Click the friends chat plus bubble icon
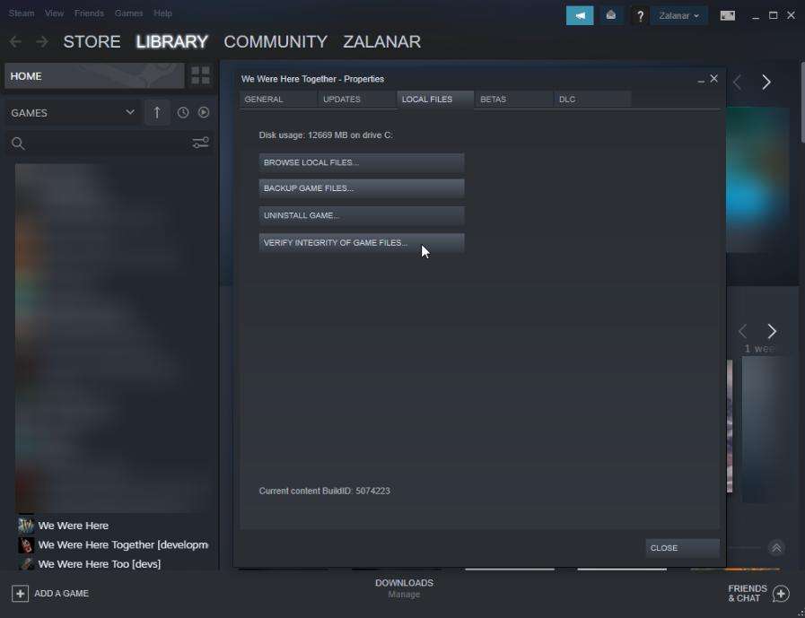805x618 pixels. point(781,594)
